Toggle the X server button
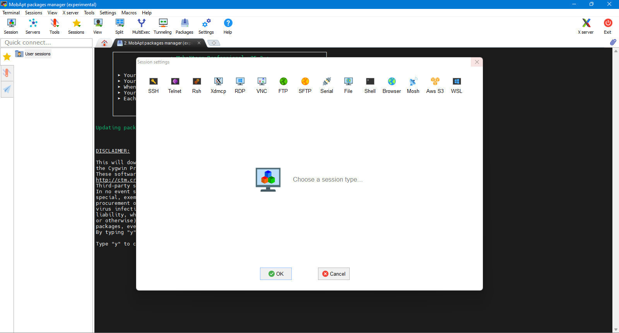Screen dimensions: 619x333 586,27
